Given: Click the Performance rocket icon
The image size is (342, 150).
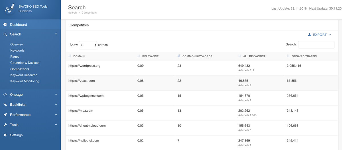Looking at the screenshot, I should click(5, 115).
